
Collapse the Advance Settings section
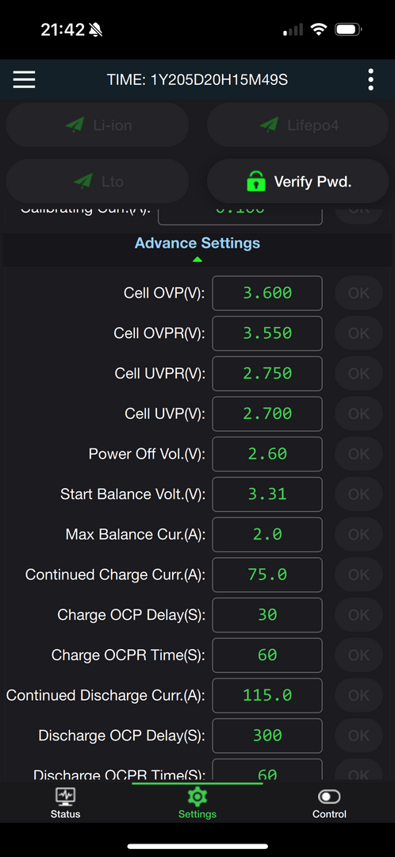coord(197,244)
